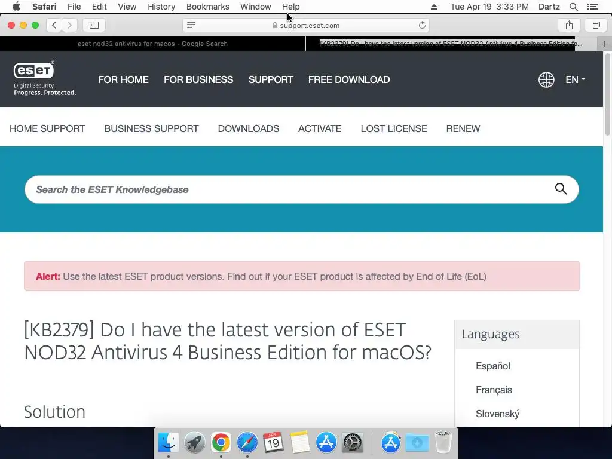Open Calendar from the Dock

pos(273,442)
